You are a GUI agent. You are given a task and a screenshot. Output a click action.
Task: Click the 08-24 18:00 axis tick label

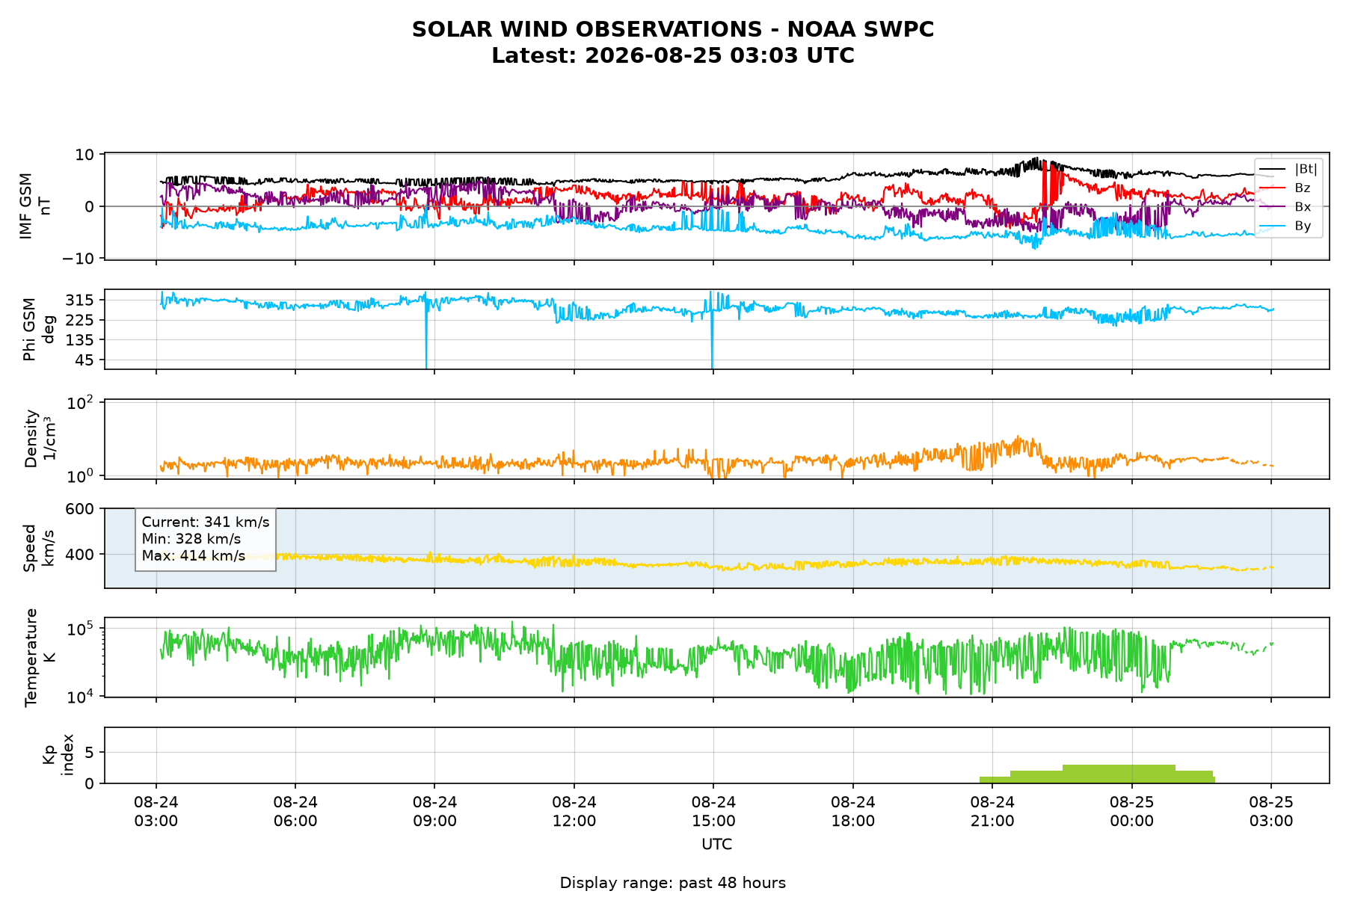pyautogui.click(x=853, y=812)
